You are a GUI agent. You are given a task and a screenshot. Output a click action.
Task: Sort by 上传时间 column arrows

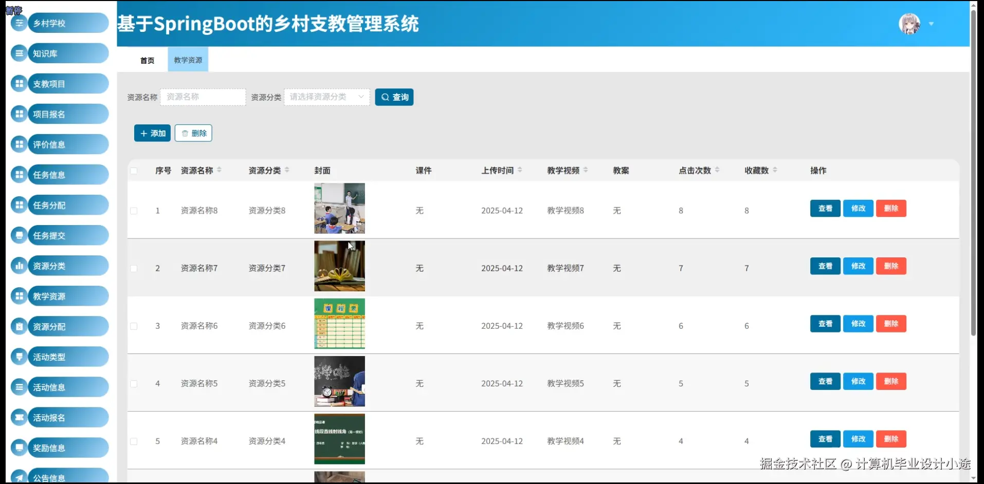pyautogui.click(x=520, y=170)
